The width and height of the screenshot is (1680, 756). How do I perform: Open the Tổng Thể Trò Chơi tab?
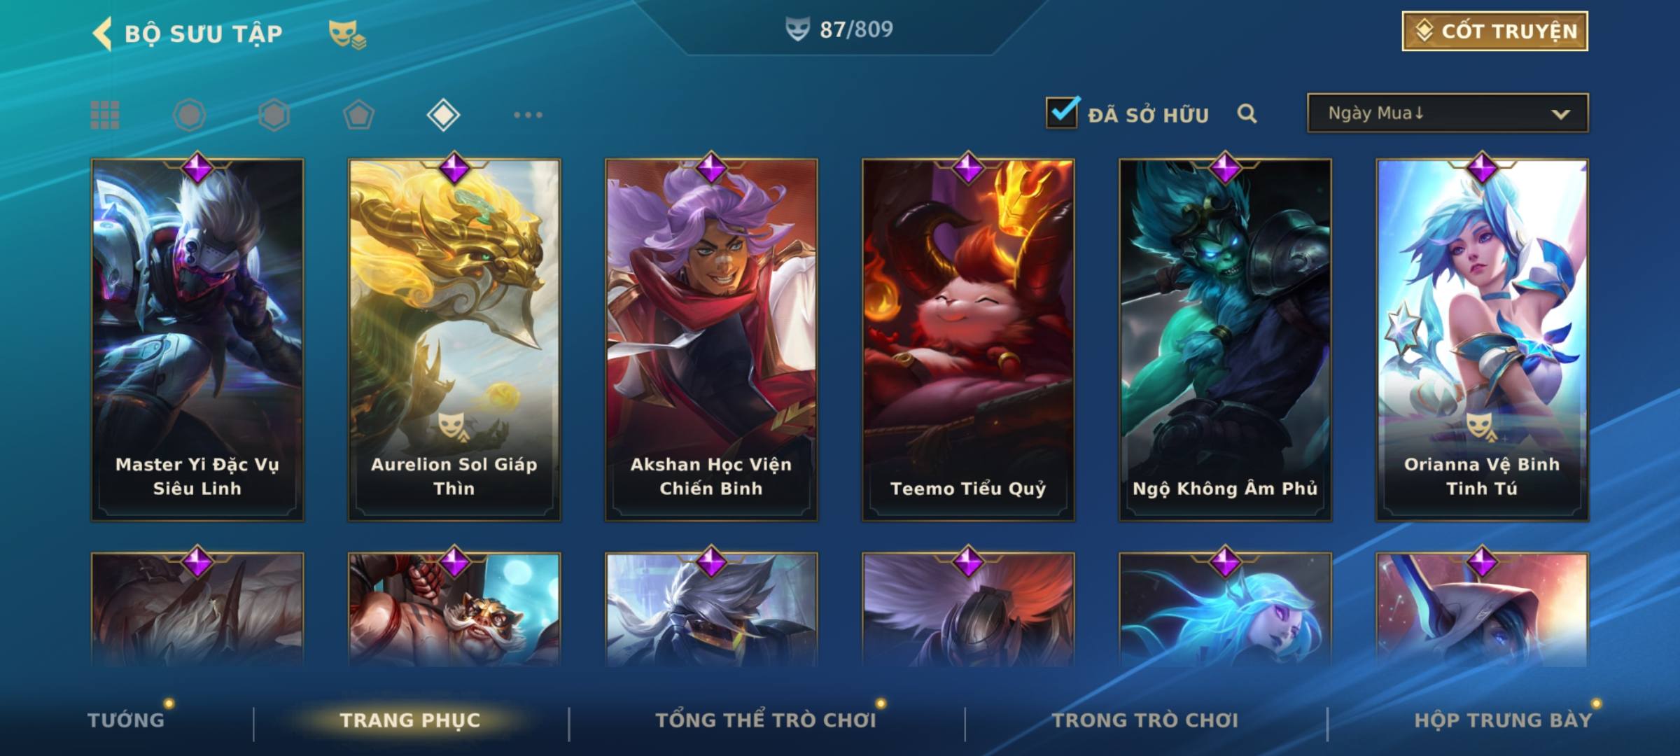tap(766, 720)
